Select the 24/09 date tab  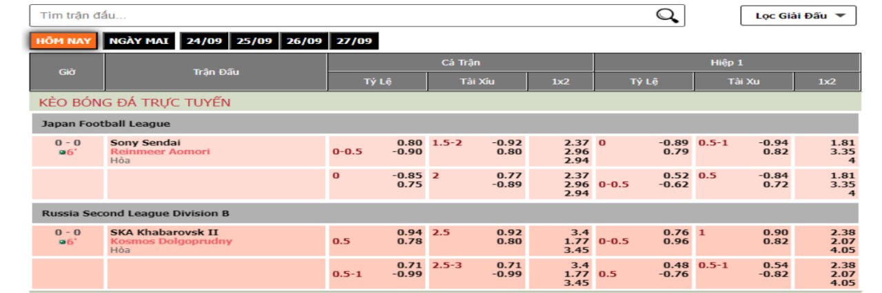coord(204,41)
